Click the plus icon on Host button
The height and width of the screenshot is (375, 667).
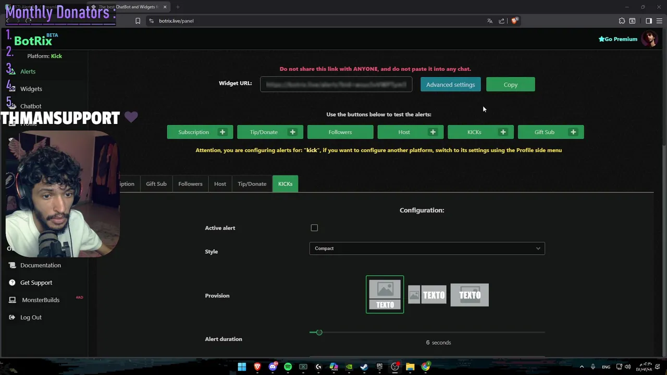pyautogui.click(x=433, y=132)
